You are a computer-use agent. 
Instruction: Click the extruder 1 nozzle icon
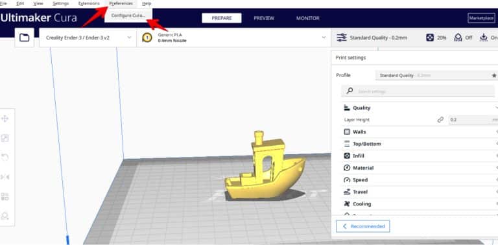coord(147,38)
